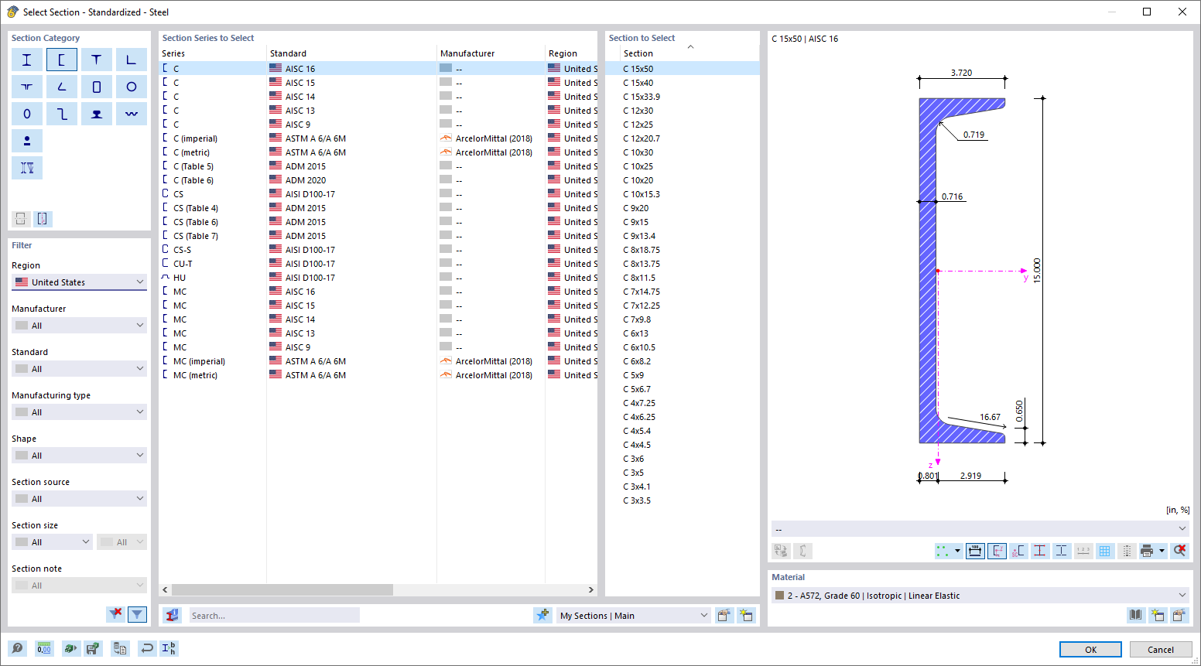Sort by the Region column header
Image resolution: width=1201 pixels, height=666 pixels.
click(572, 53)
